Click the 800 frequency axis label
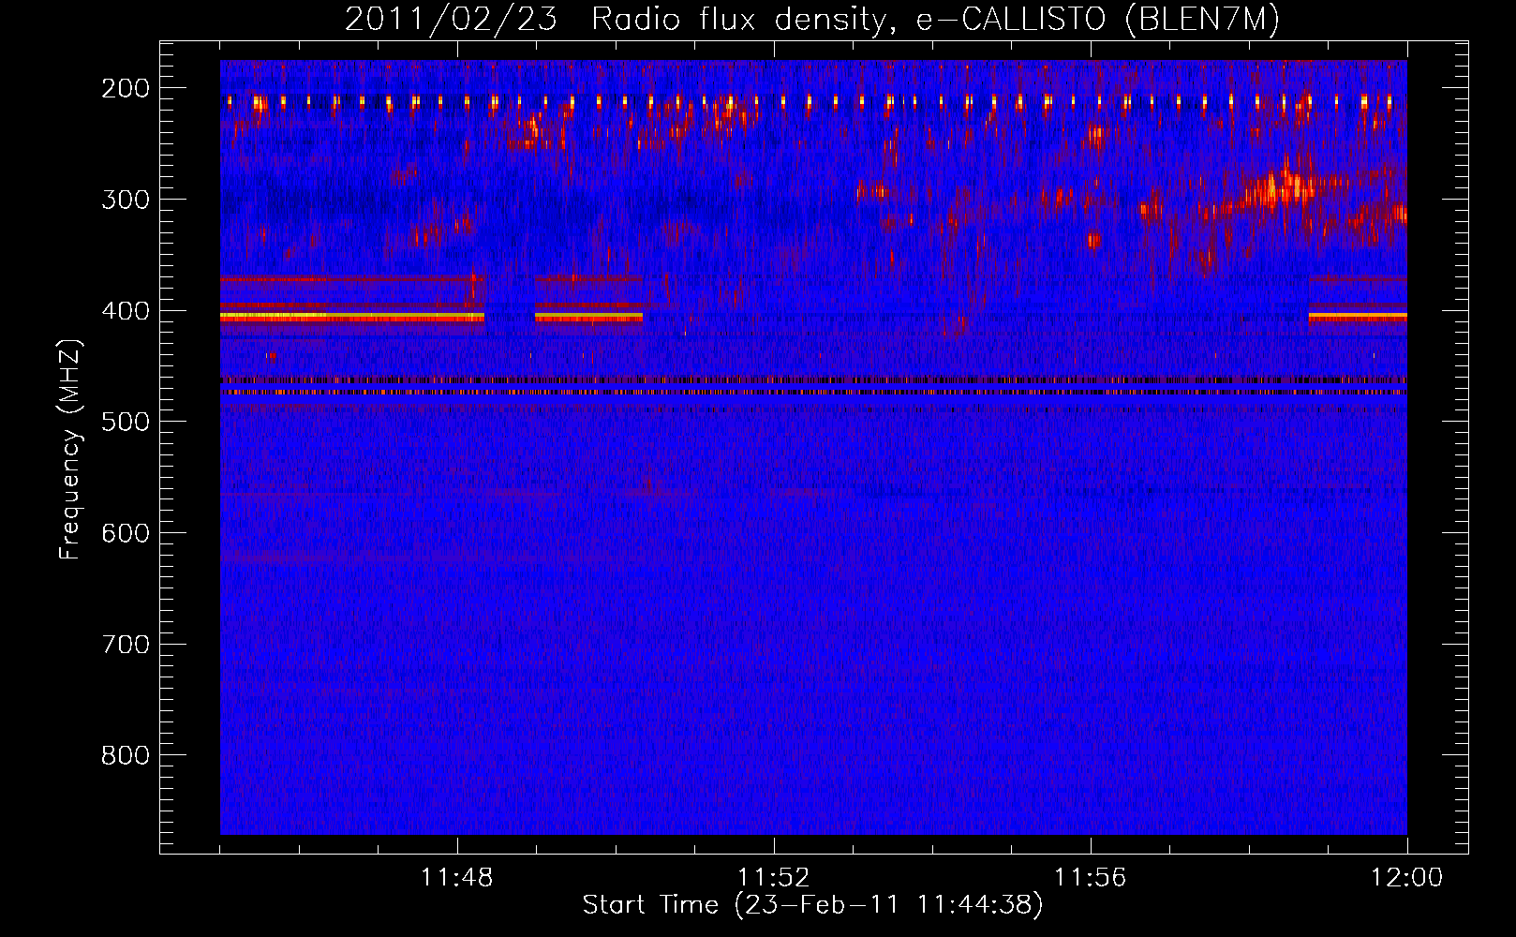This screenshot has height=937, width=1516. click(x=126, y=755)
